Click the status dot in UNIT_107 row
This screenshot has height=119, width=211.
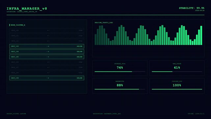[x=48, y=67]
